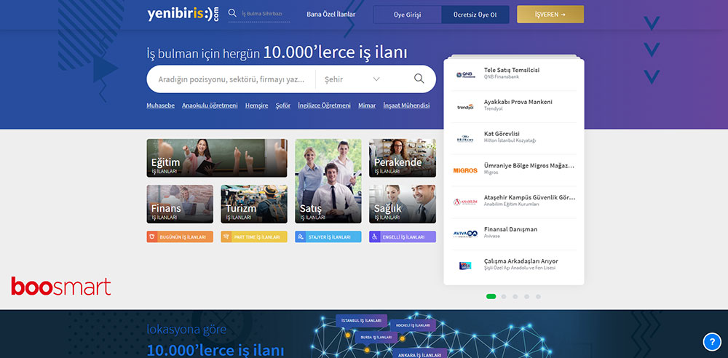Open the Üye Girişi login tab
This screenshot has height=358, width=728.
pyautogui.click(x=408, y=15)
